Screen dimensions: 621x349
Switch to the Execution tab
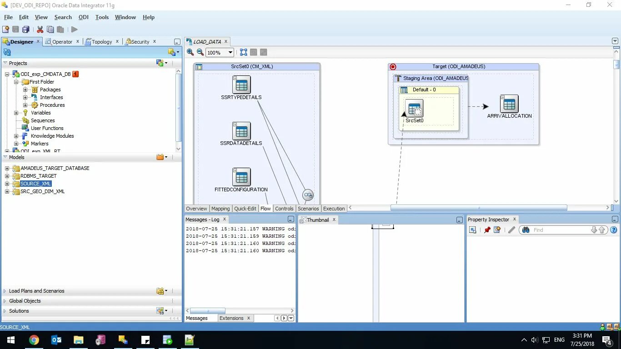334,209
